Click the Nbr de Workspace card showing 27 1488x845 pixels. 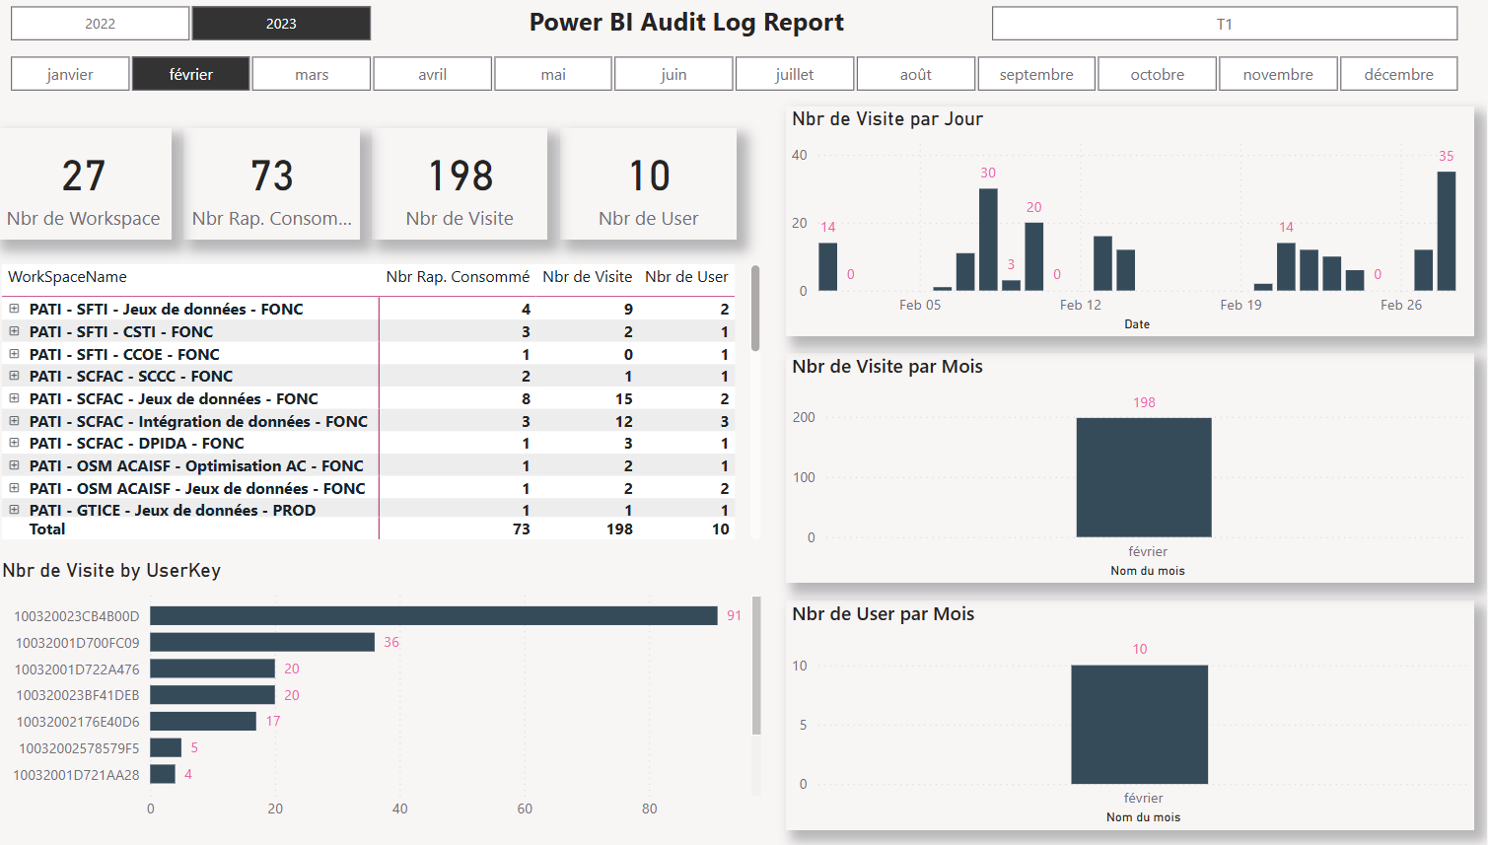84,184
